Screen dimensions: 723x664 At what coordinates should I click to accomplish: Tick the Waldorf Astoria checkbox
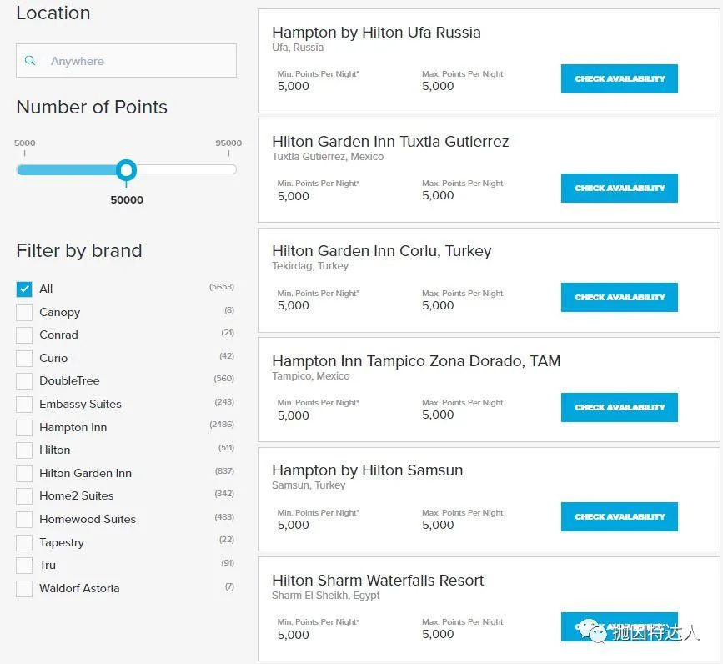[x=24, y=589]
